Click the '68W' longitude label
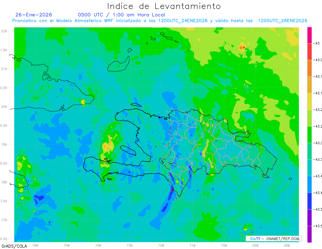This screenshot has height=249, width=322. tap(287, 245)
